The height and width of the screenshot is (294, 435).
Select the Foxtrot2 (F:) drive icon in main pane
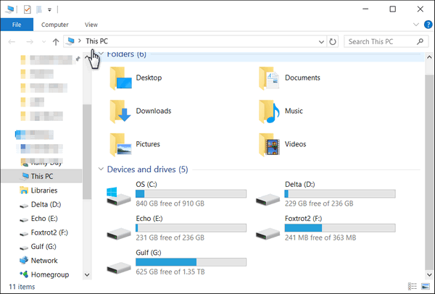coord(268,234)
